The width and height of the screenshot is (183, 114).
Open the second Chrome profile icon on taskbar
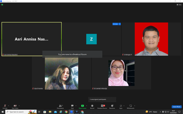click(x=82, y=112)
